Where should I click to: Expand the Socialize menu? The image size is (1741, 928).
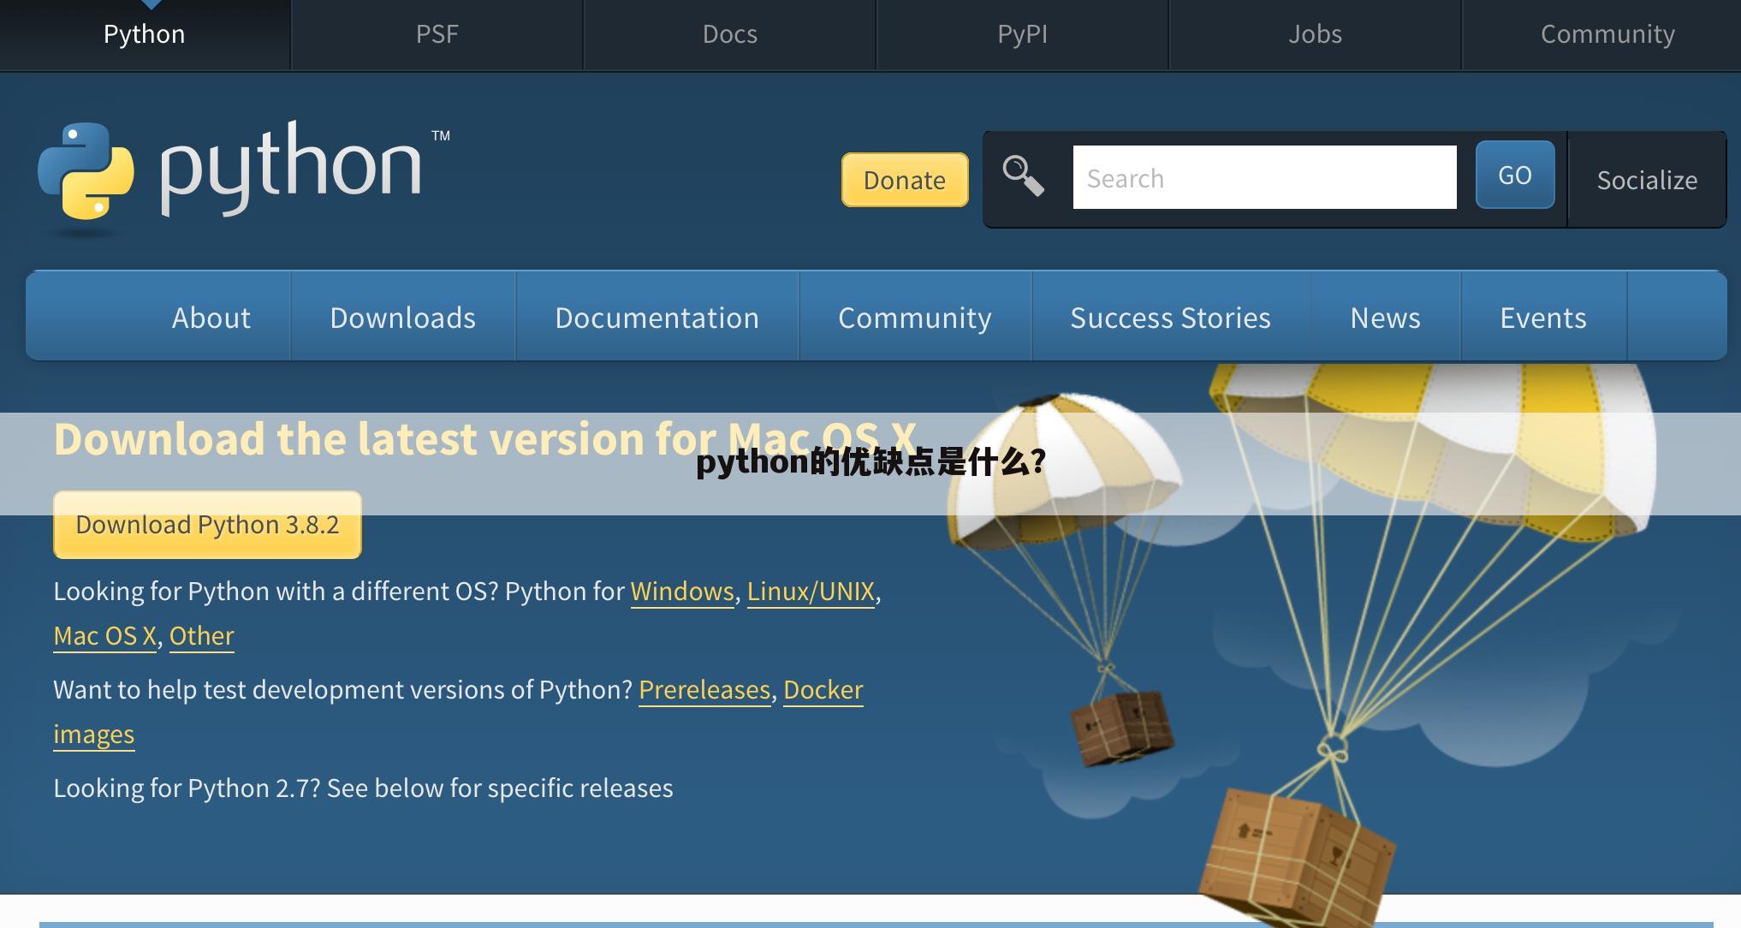point(1647,180)
